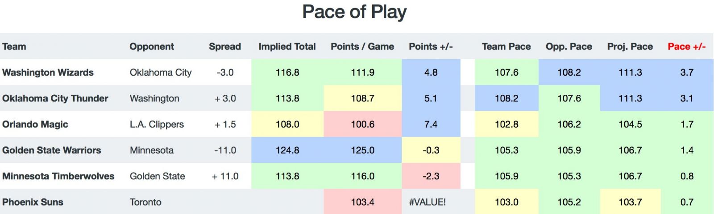Click the Team column header
This screenshot has height=214, width=714.
pyautogui.click(x=14, y=47)
